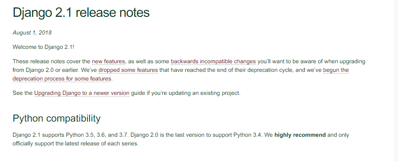This screenshot has width=398, height=161.
Task: Click the "Python compatibility" section heading
Action: [x=57, y=118]
